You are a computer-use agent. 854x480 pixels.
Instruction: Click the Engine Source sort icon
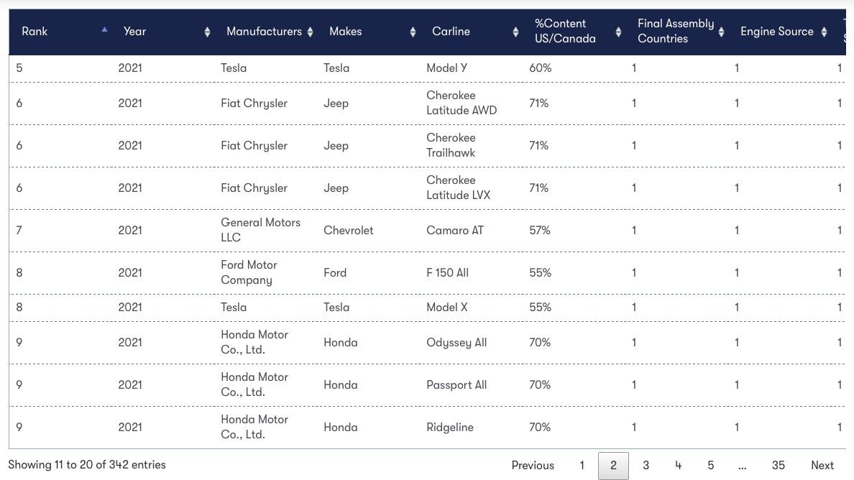coord(824,32)
